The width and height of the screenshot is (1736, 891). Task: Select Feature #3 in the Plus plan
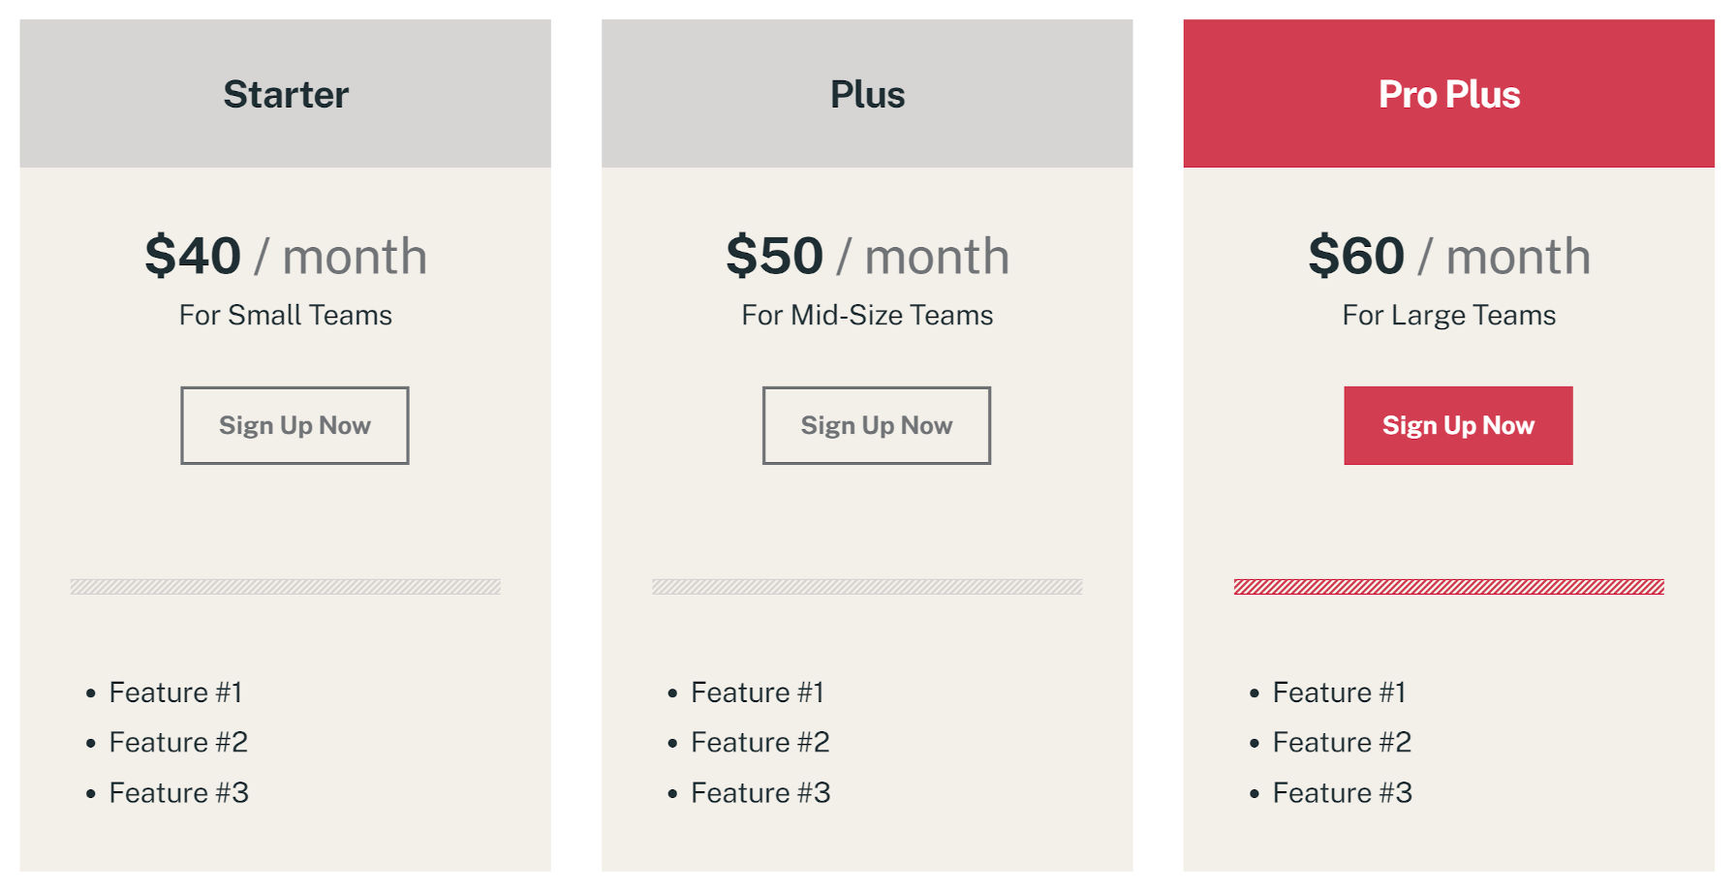(760, 793)
